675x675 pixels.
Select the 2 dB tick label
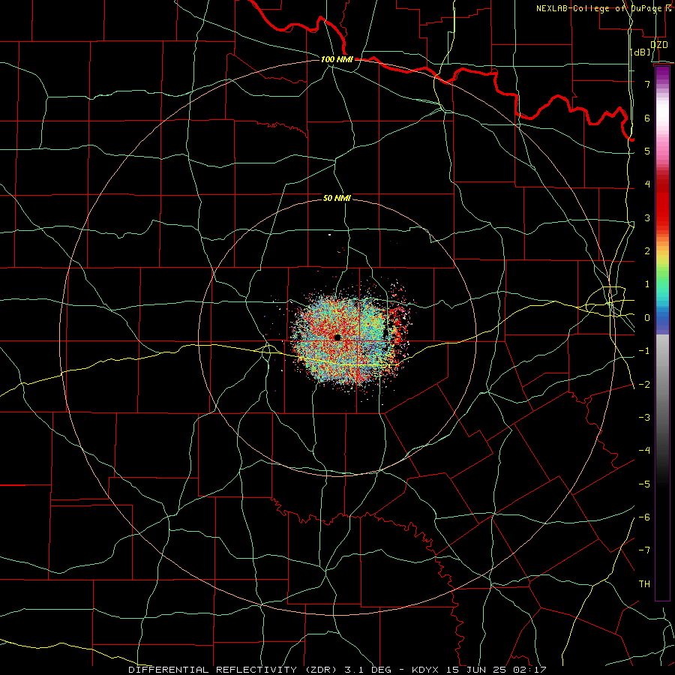click(x=647, y=251)
